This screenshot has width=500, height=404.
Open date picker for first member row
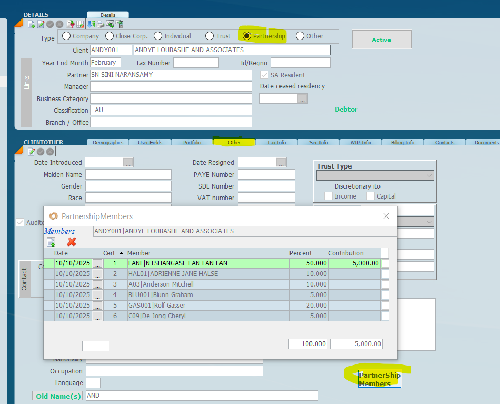tap(97, 263)
